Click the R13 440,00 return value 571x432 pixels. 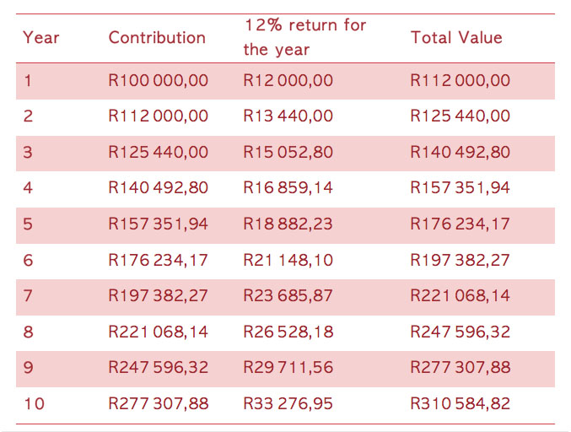(288, 116)
